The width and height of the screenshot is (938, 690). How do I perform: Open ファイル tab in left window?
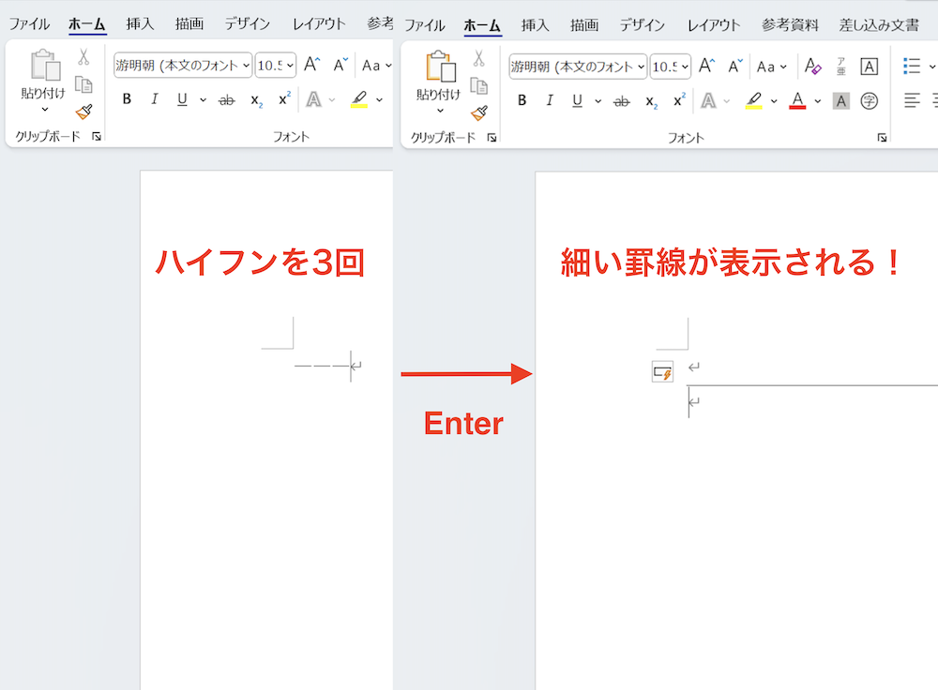coord(29,24)
